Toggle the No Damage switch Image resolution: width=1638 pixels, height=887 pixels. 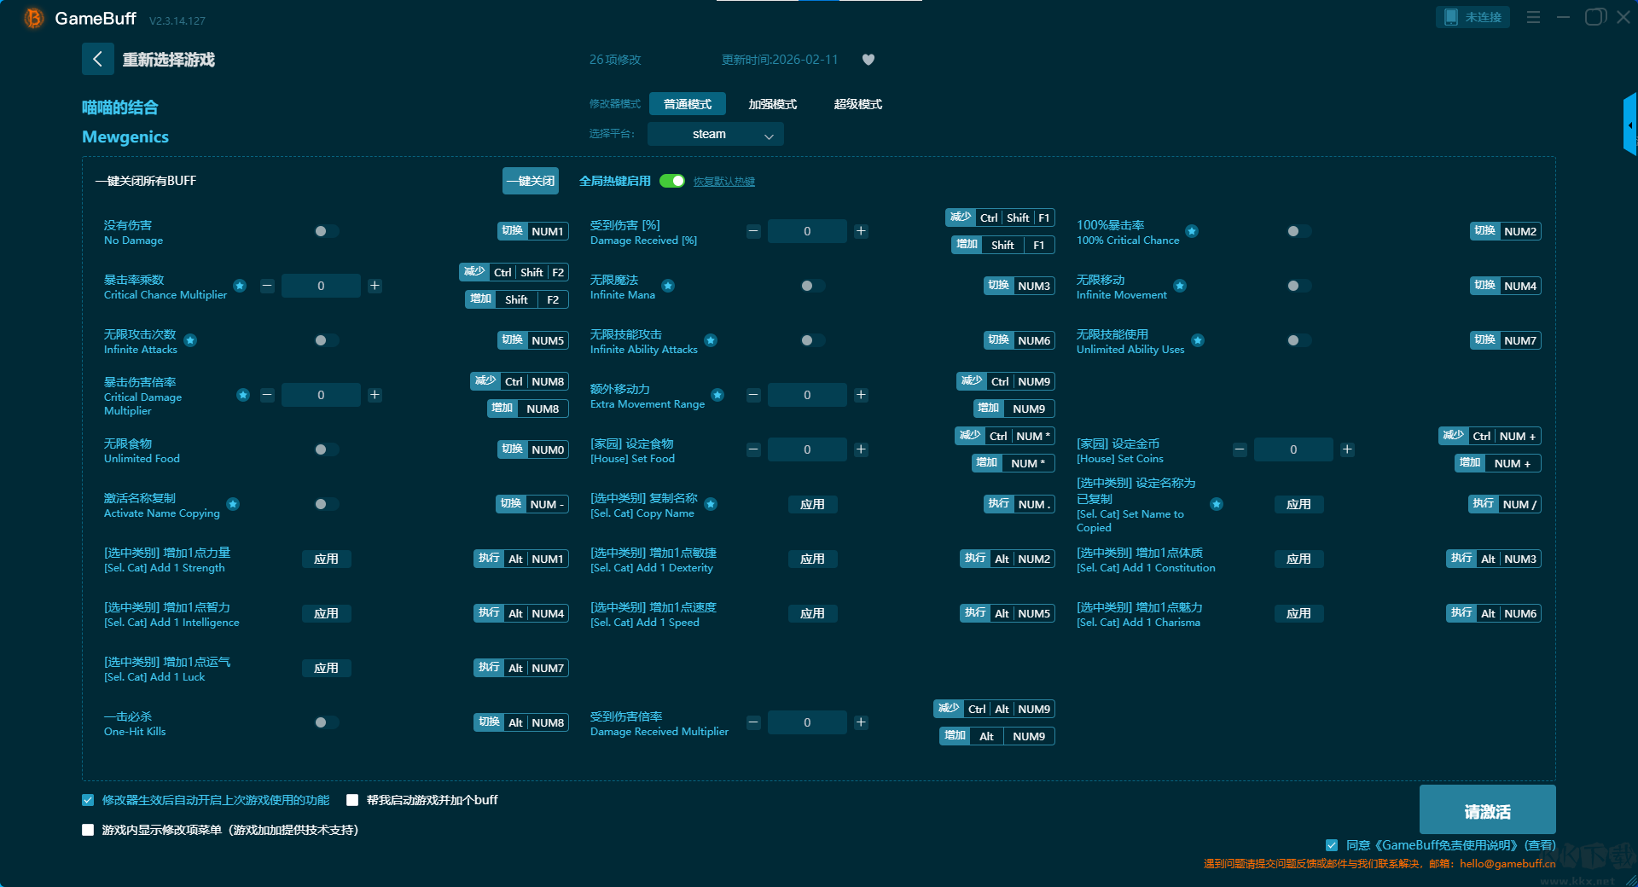point(325,231)
